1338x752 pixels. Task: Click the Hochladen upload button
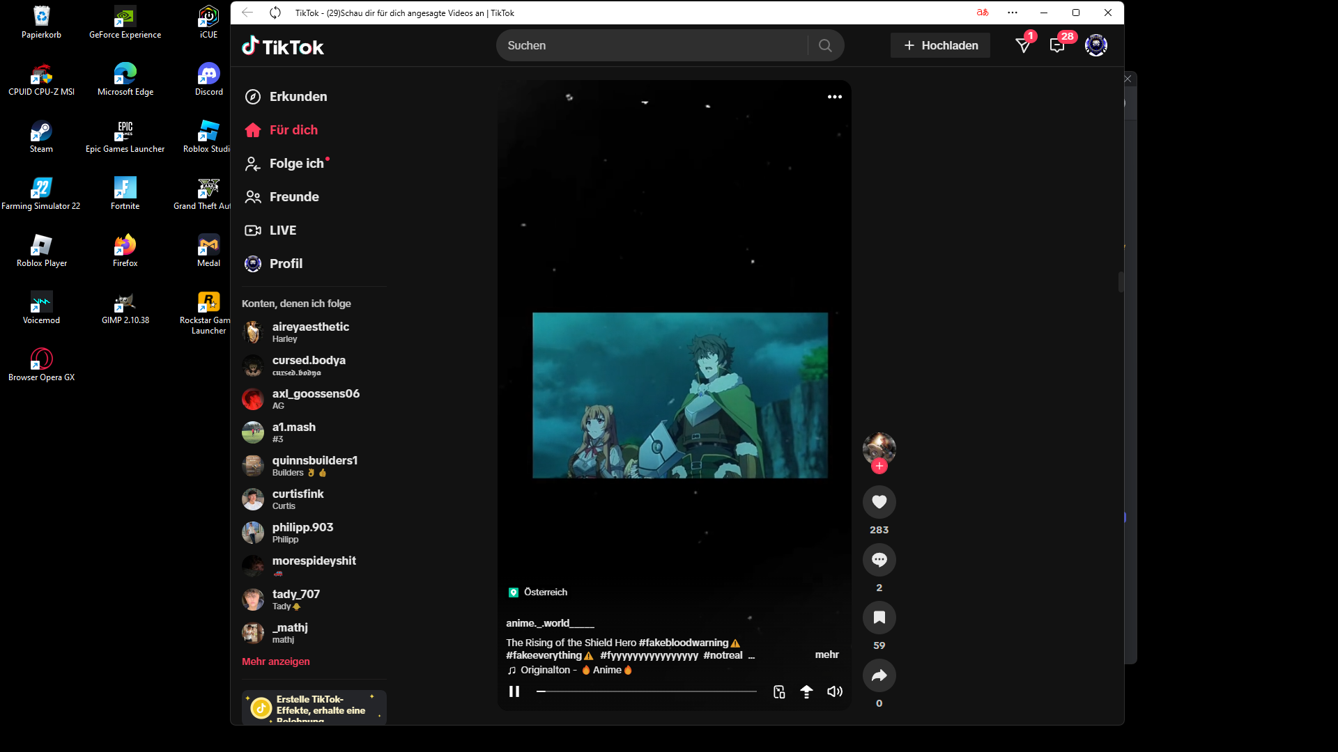click(940, 45)
